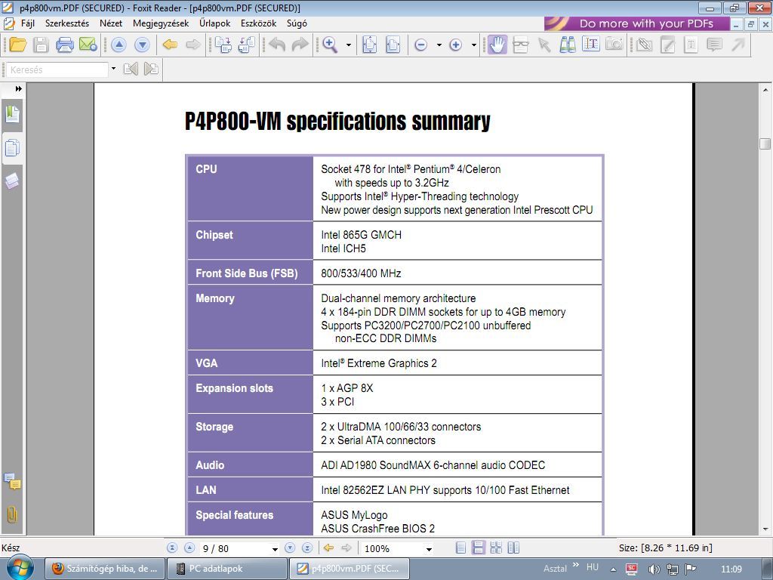This screenshot has width=773, height=580.
Task: Send PDF by email envelope icon
Action: point(88,45)
